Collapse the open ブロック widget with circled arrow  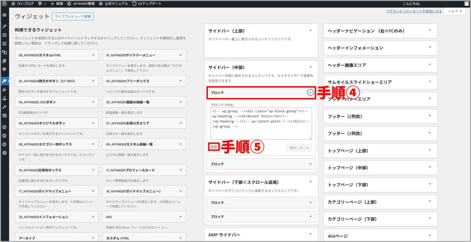[310, 92]
